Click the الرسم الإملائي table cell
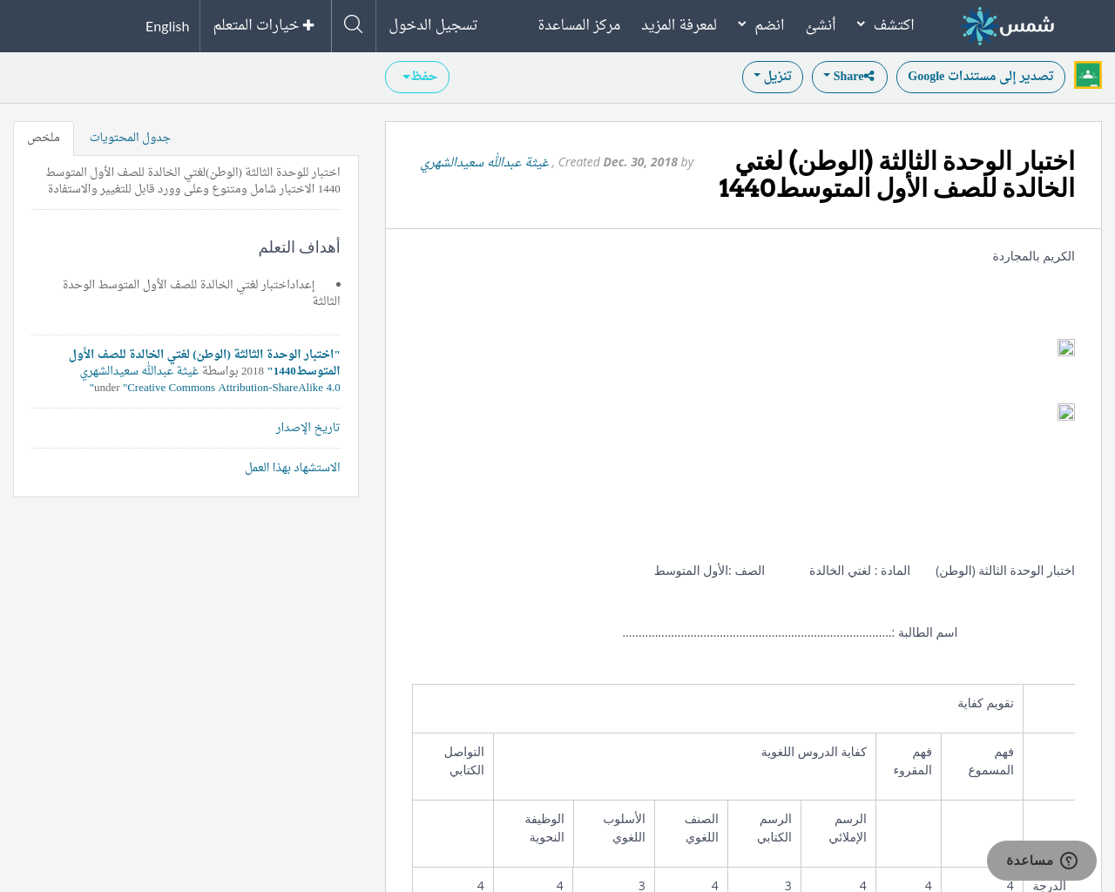The image size is (1115, 892). point(838,833)
